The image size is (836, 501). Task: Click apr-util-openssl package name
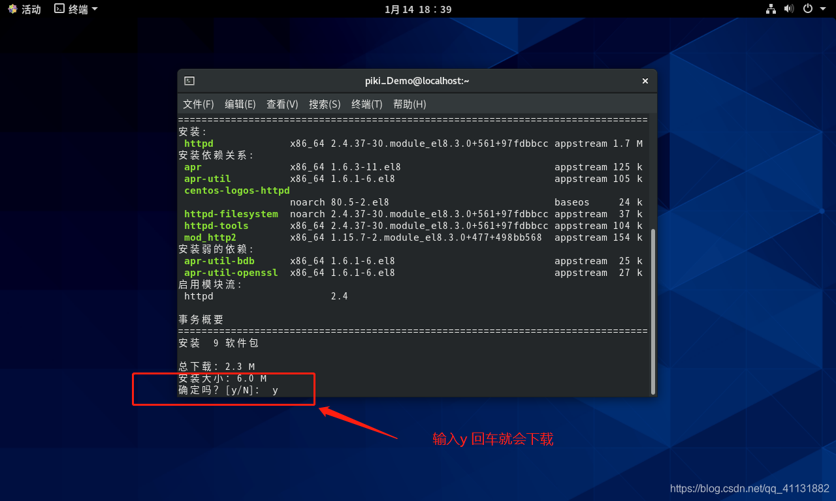coord(231,273)
